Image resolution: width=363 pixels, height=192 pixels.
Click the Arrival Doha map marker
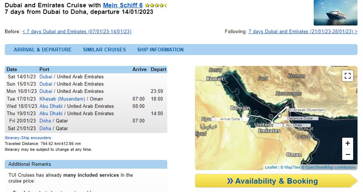click(x=248, y=116)
